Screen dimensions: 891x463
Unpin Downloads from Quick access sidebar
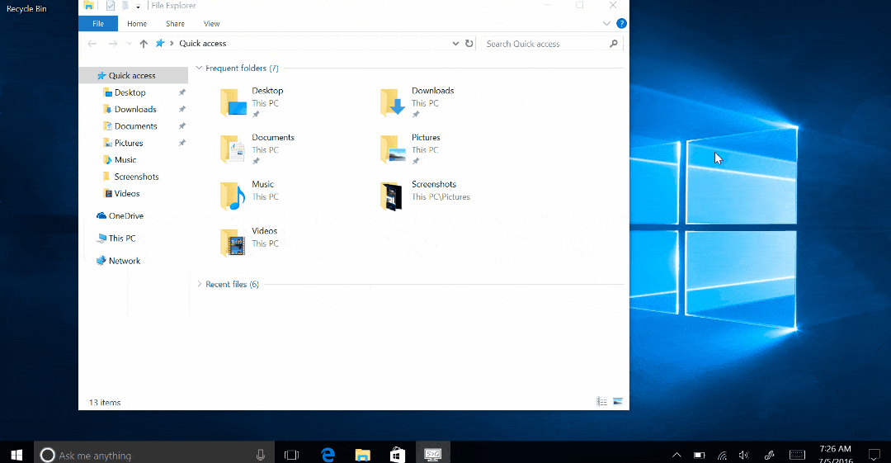[182, 109]
